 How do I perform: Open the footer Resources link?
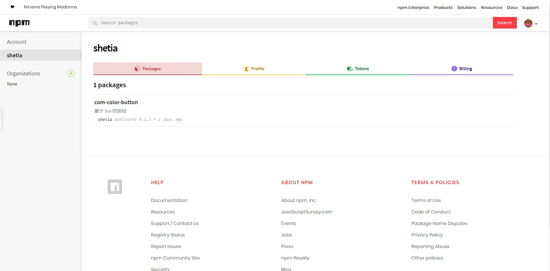(163, 212)
